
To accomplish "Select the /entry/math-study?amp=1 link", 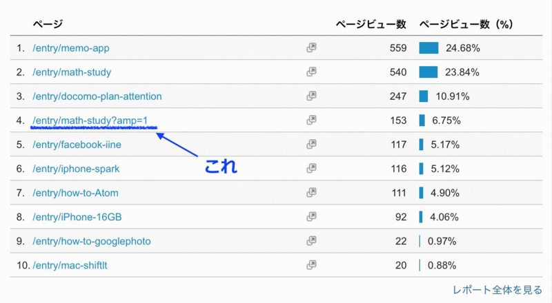I will coord(90,121).
